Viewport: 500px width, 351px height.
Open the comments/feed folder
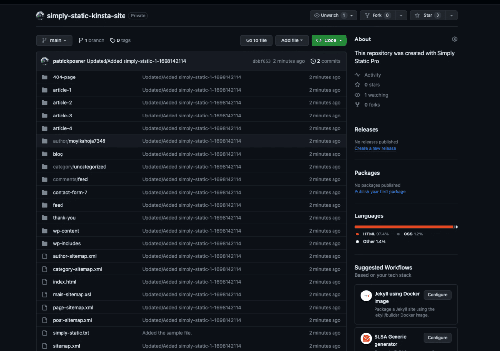click(x=70, y=179)
